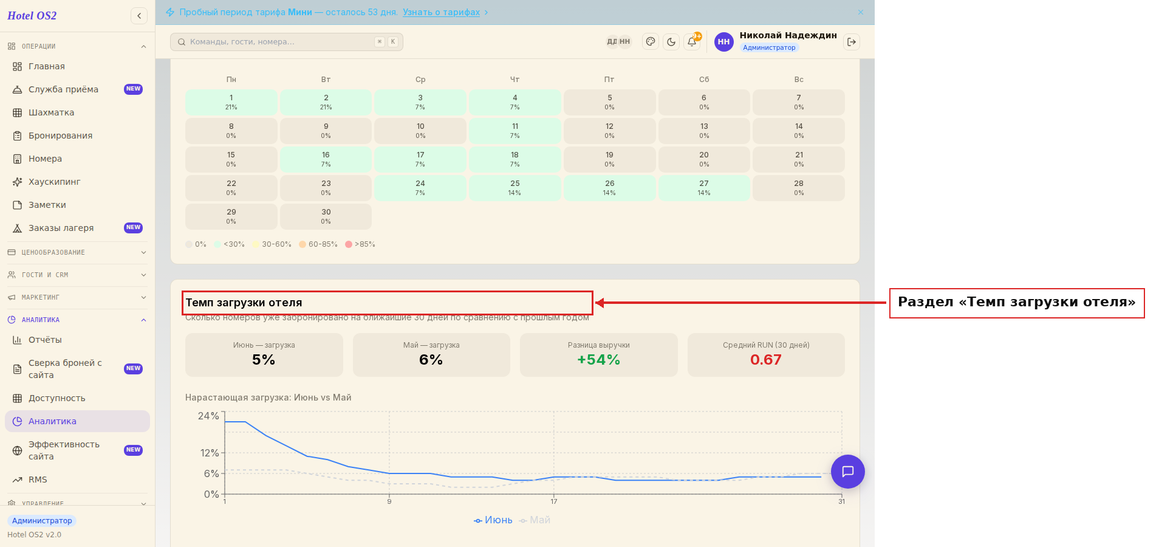This screenshot has width=1159, height=547.
Task: Toggle dark mode with the moon icon
Action: (x=671, y=42)
